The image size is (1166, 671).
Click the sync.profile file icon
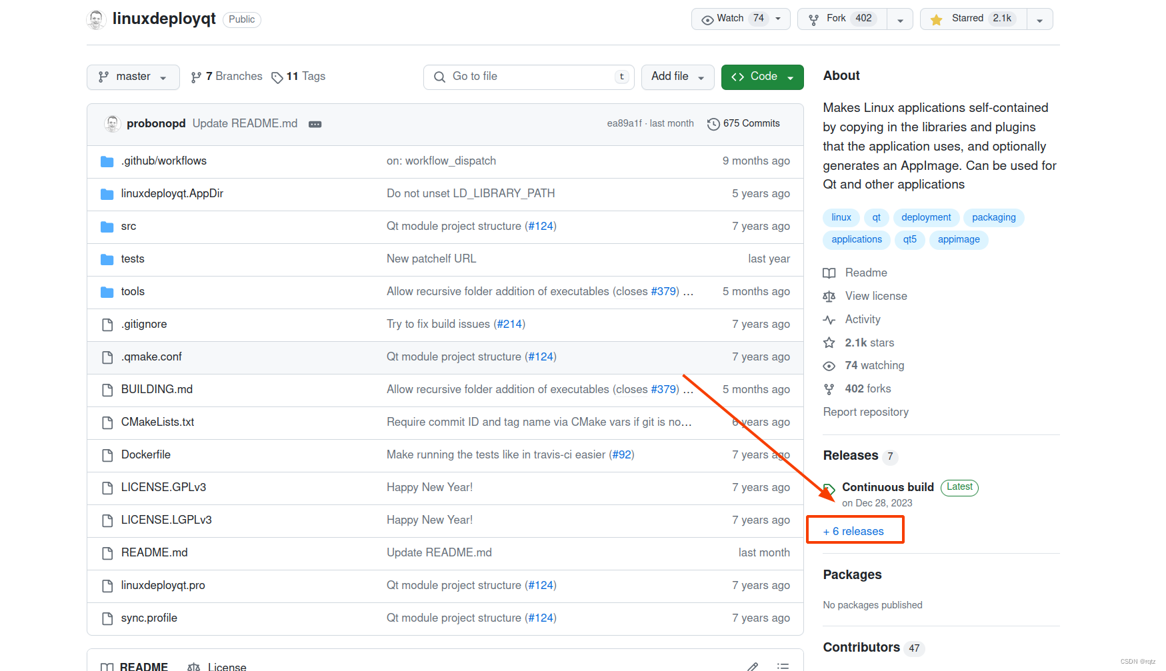[x=107, y=618]
